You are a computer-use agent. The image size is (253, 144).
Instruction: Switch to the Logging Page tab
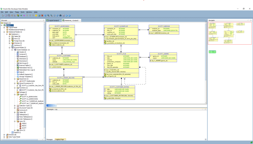60,139
